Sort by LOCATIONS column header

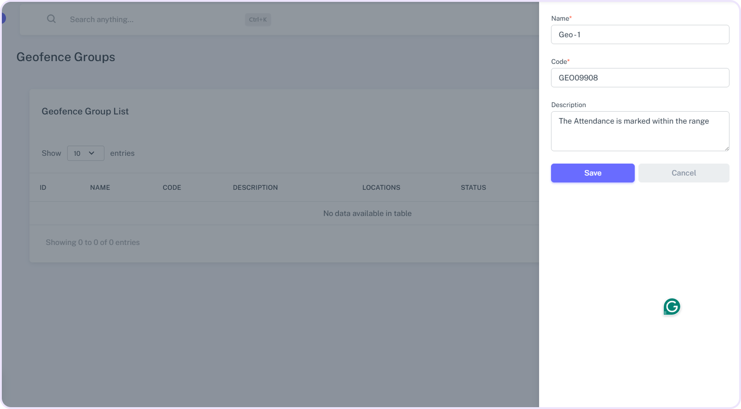pos(381,187)
